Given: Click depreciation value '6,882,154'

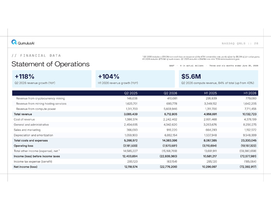Looking at the screenshot, I should 171,135.
